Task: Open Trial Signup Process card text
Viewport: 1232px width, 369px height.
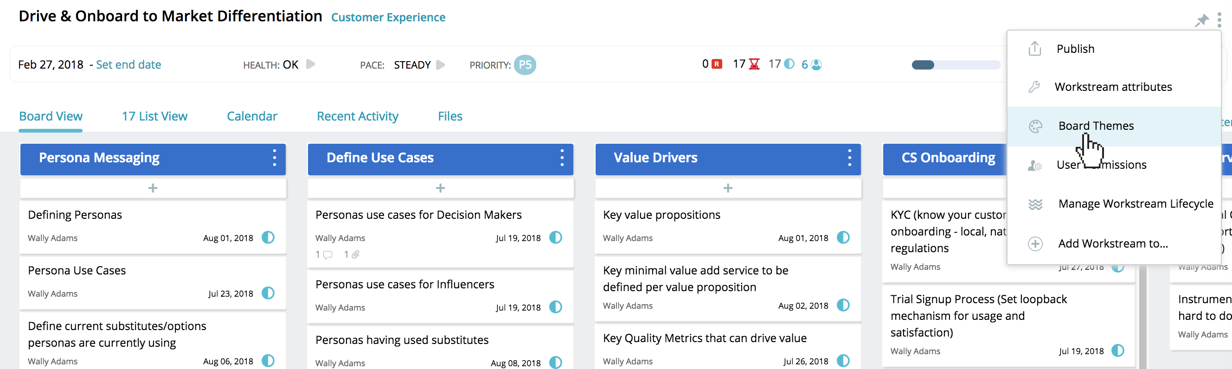Action: tap(979, 316)
